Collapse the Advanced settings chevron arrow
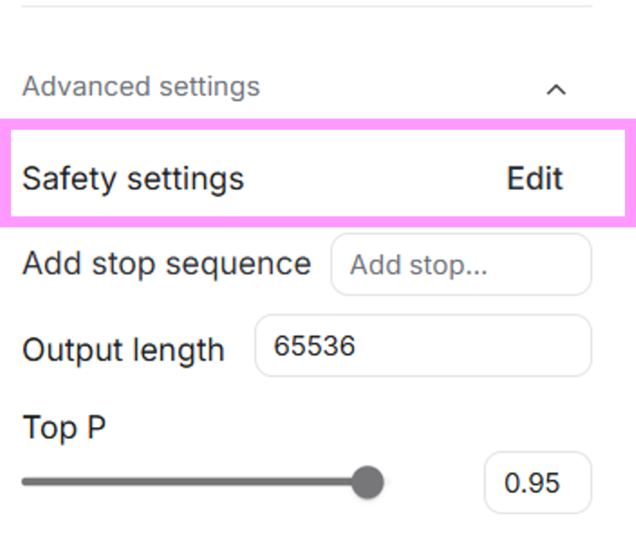This screenshot has height=534, width=636. pyautogui.click(x=556, y=90)
